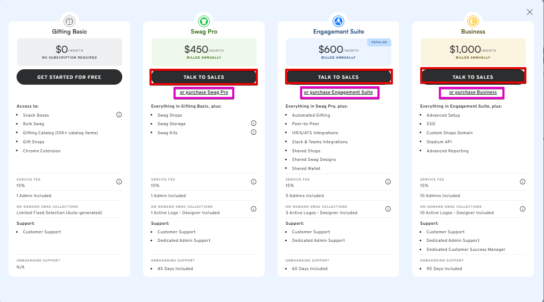Screen dimensions: 544x302
Task: Click the blue Engagement Suite plan icon
Action: pyautogui.click(x=338, y=21)
